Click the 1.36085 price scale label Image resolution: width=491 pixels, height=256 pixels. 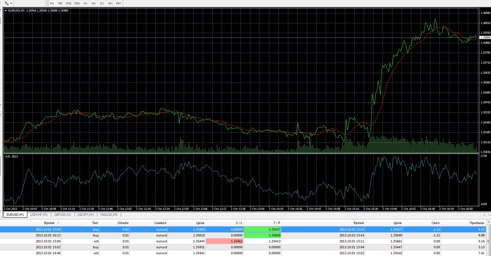pyautogui.click(x=485, y=13)
